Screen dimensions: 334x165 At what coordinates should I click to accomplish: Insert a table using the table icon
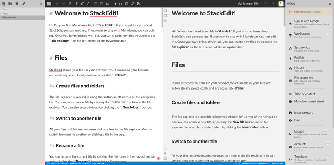coord(127,4)
